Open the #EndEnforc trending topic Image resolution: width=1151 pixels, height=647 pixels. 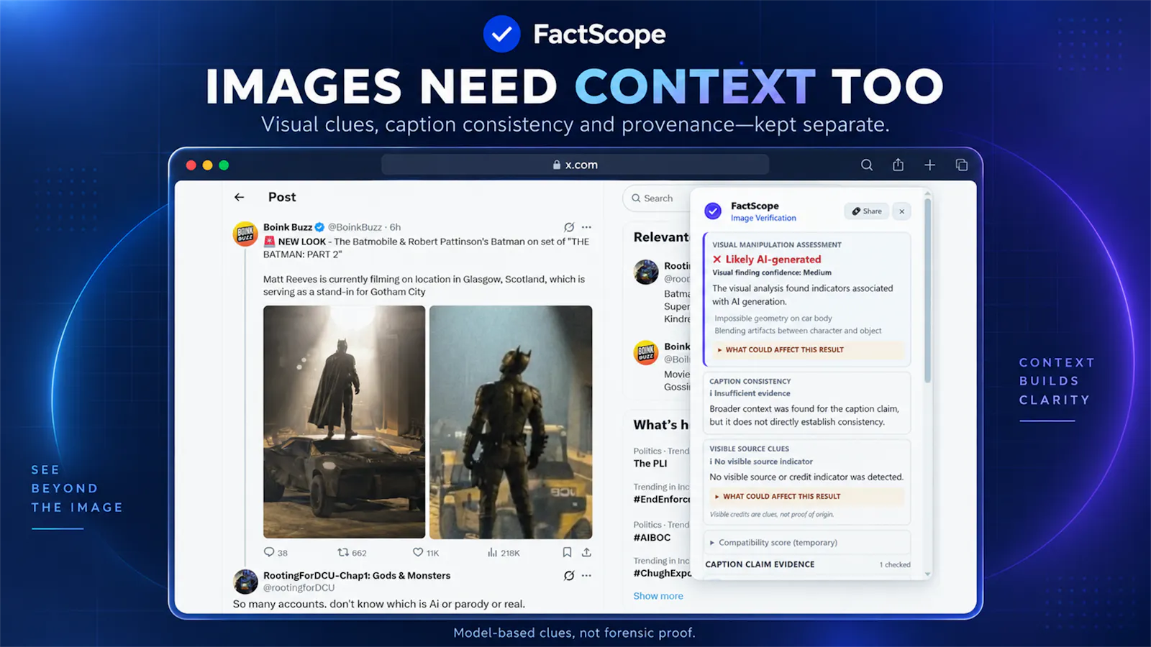[x=661, y=499]
